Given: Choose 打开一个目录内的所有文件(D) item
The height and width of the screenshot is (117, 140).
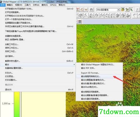Looking at the screenshot, I should (38, 19).
